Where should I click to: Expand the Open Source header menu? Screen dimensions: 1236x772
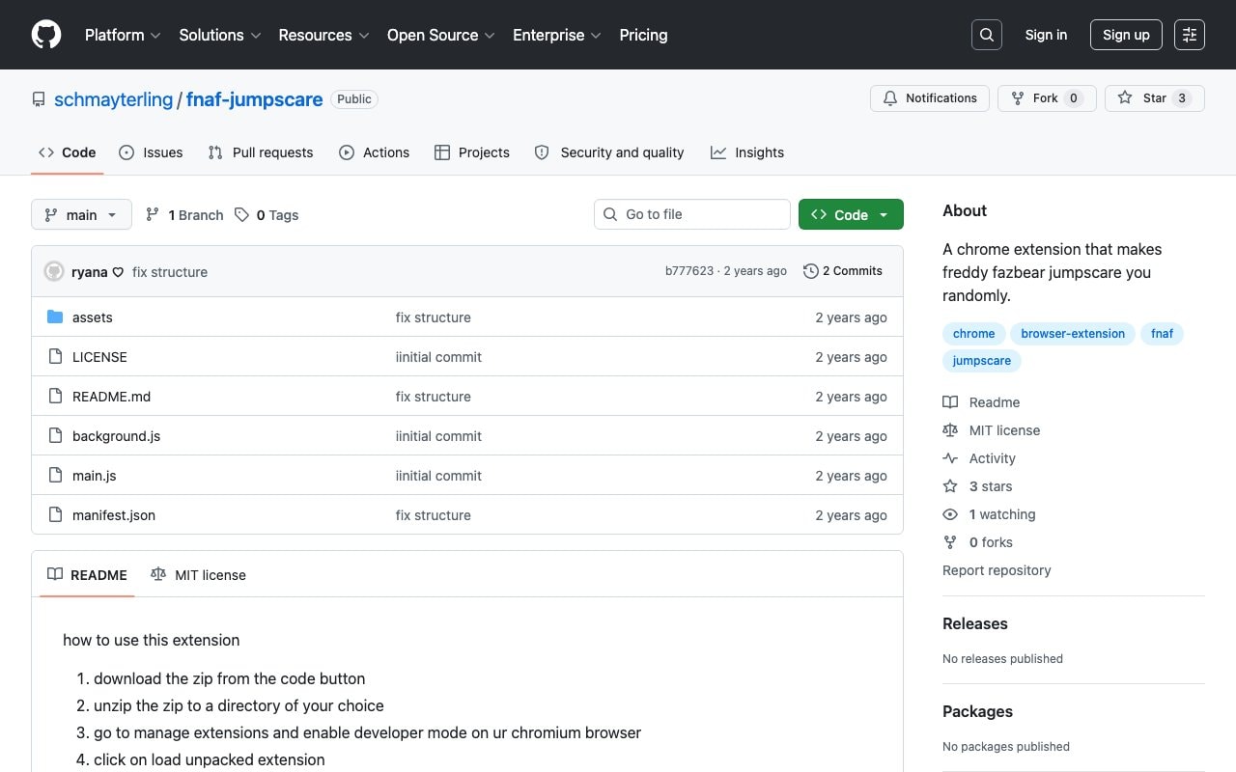pos(441,35)
